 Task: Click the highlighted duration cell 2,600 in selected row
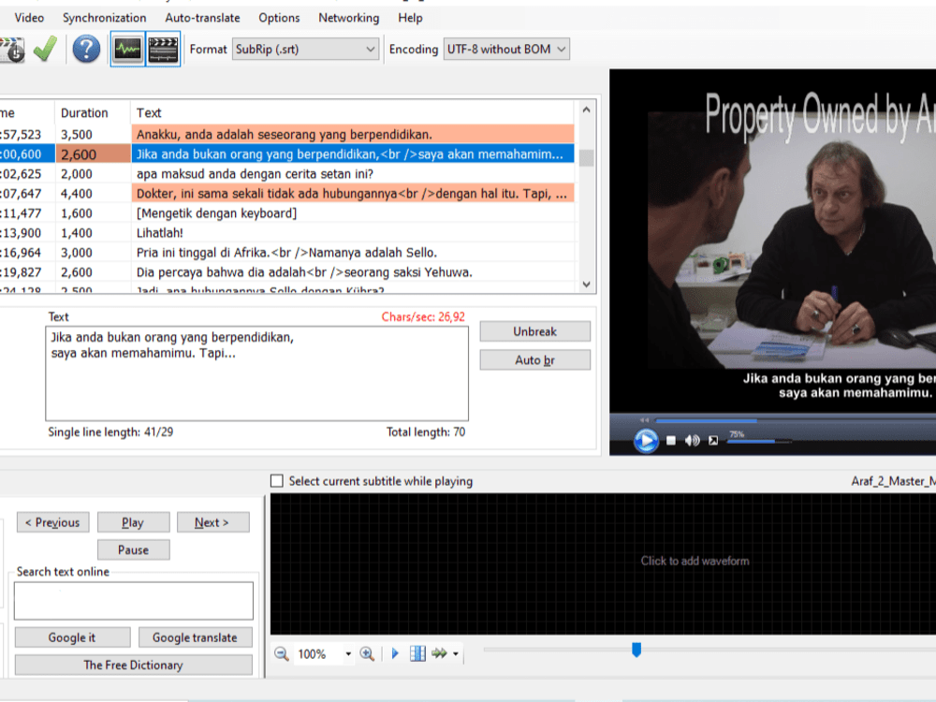pos(93,154)
